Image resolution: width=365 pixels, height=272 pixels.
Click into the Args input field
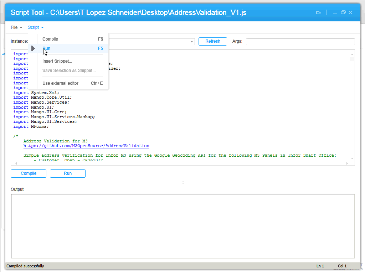(300, 42)
